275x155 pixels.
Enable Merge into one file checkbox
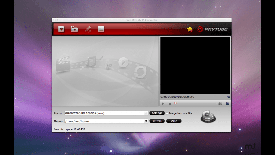pyautogui.click(x=167, y=113)
